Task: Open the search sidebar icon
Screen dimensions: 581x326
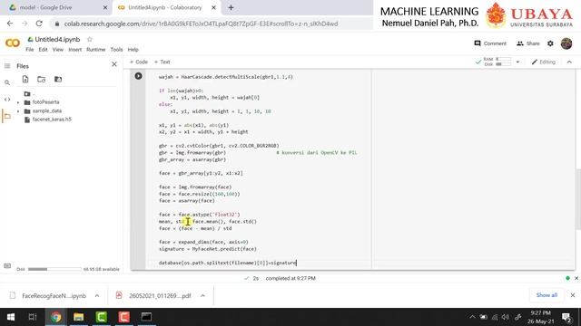Action: pyautogui.click(x=7, y=82)
